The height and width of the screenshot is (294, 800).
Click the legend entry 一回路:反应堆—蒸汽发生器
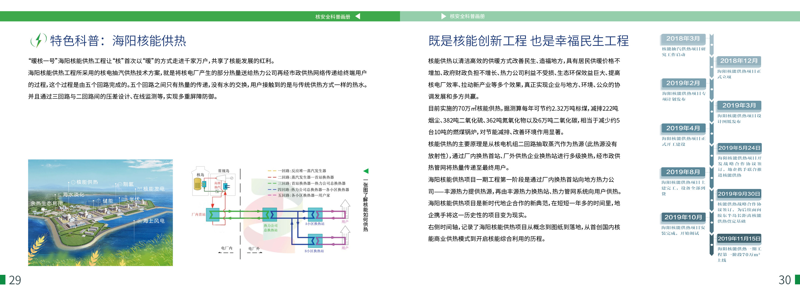pyautogui.click(x=297, y=171)
